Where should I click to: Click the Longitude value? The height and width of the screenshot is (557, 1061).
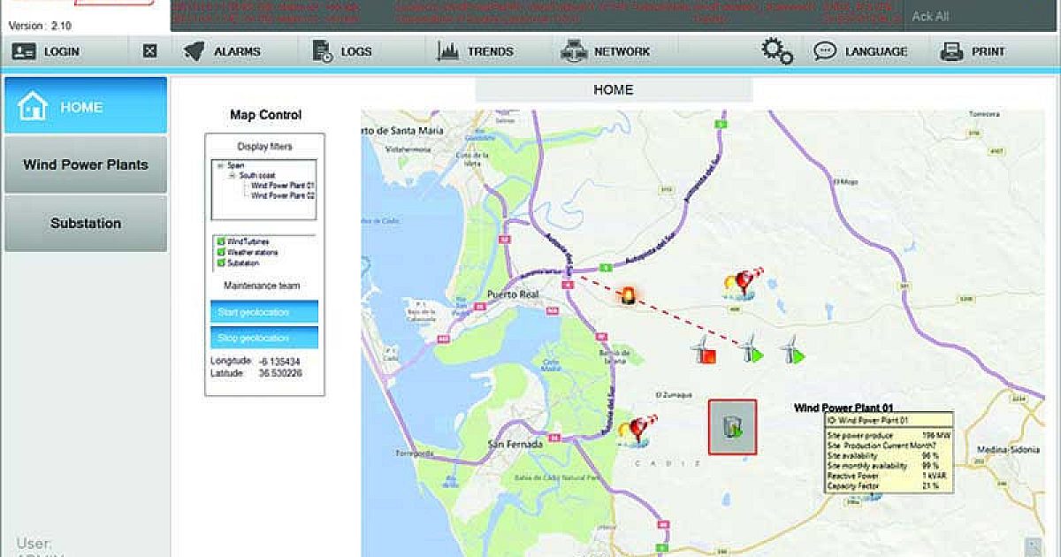(x=279, y=362)
